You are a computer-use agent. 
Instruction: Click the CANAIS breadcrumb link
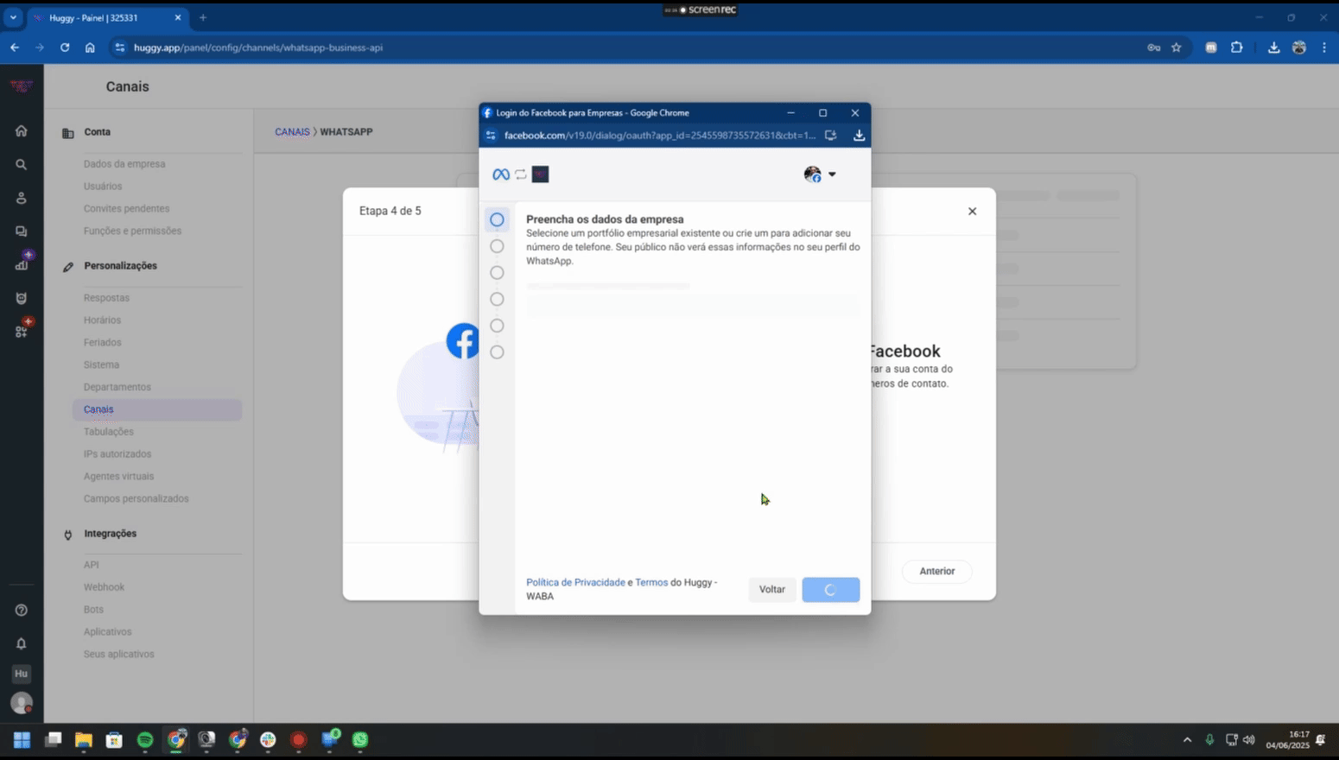[x=292, y=132]
